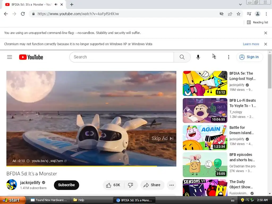Viewport: 272px width, 204px height.
Task: Reload the YouTube page
Action: [23, 14]
